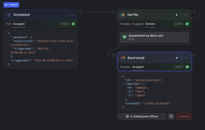Click the 0,00 $ cost badge on Scheduled
The width and height of the screenshot is (205, 130).
(x=65, y=24)
